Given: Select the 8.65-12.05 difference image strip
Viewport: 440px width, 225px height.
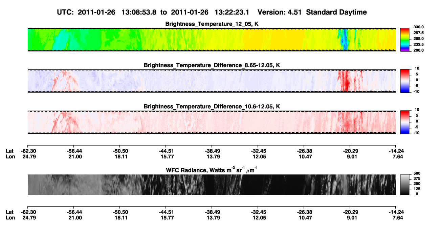Looking at the screenshot, I should coord(212,81).
